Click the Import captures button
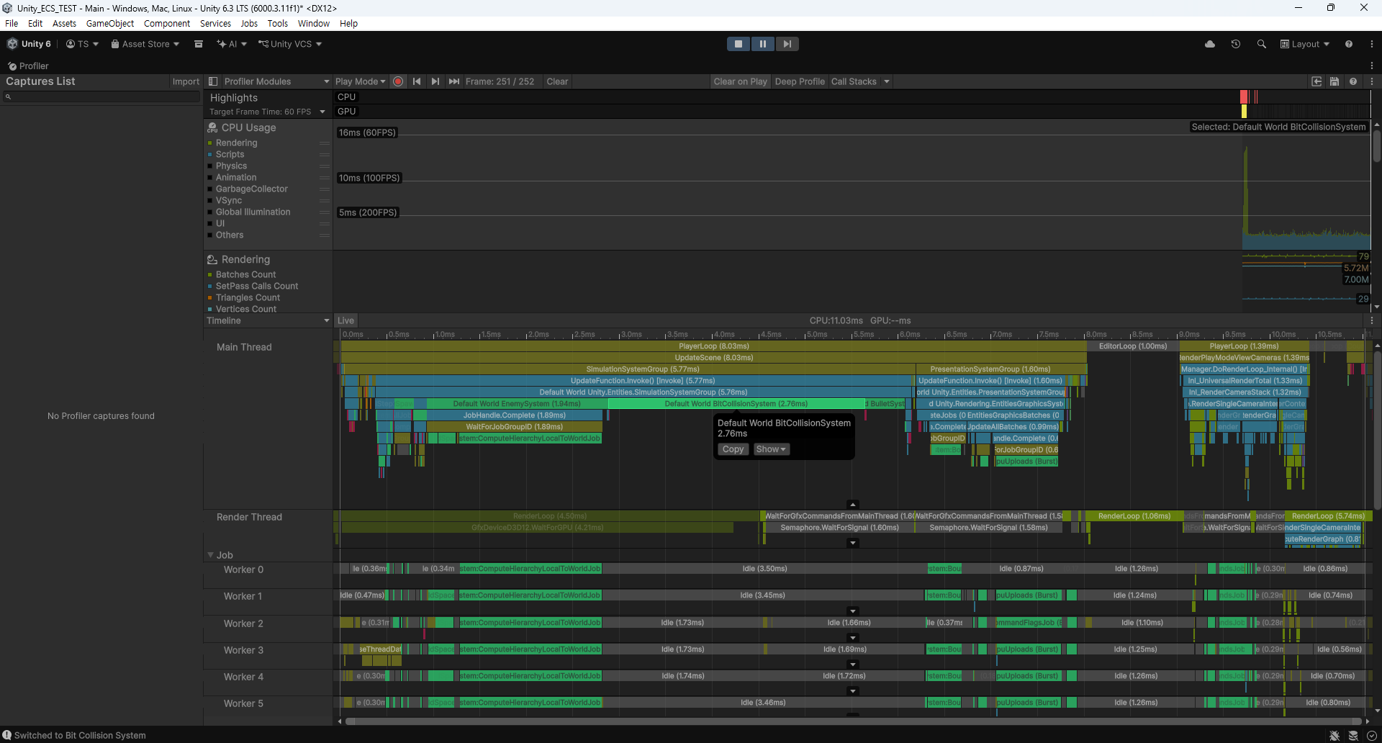Viewport: 1382px width, 743px height. tap(186, 81)
